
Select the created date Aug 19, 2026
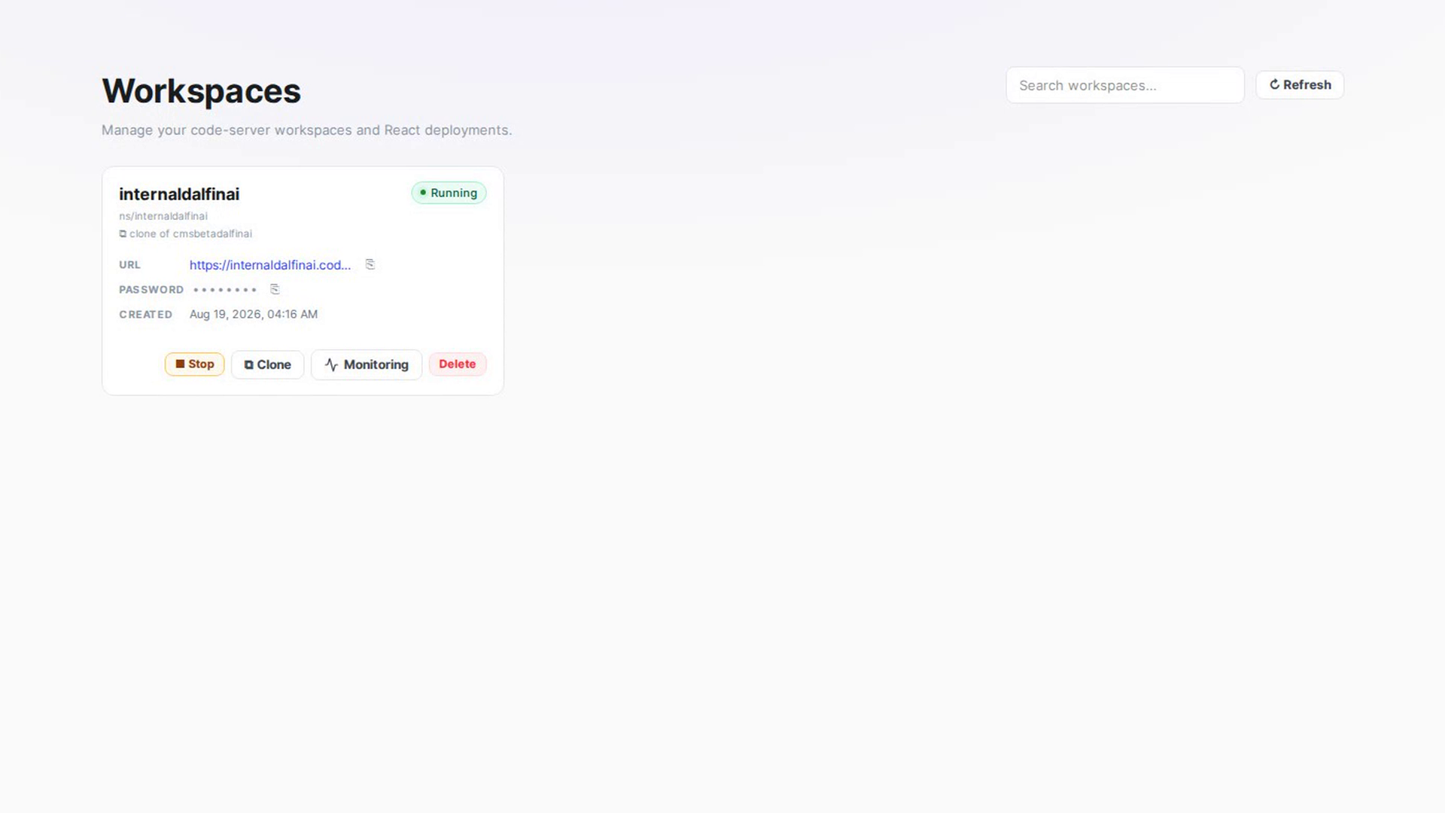click(254, 315)
